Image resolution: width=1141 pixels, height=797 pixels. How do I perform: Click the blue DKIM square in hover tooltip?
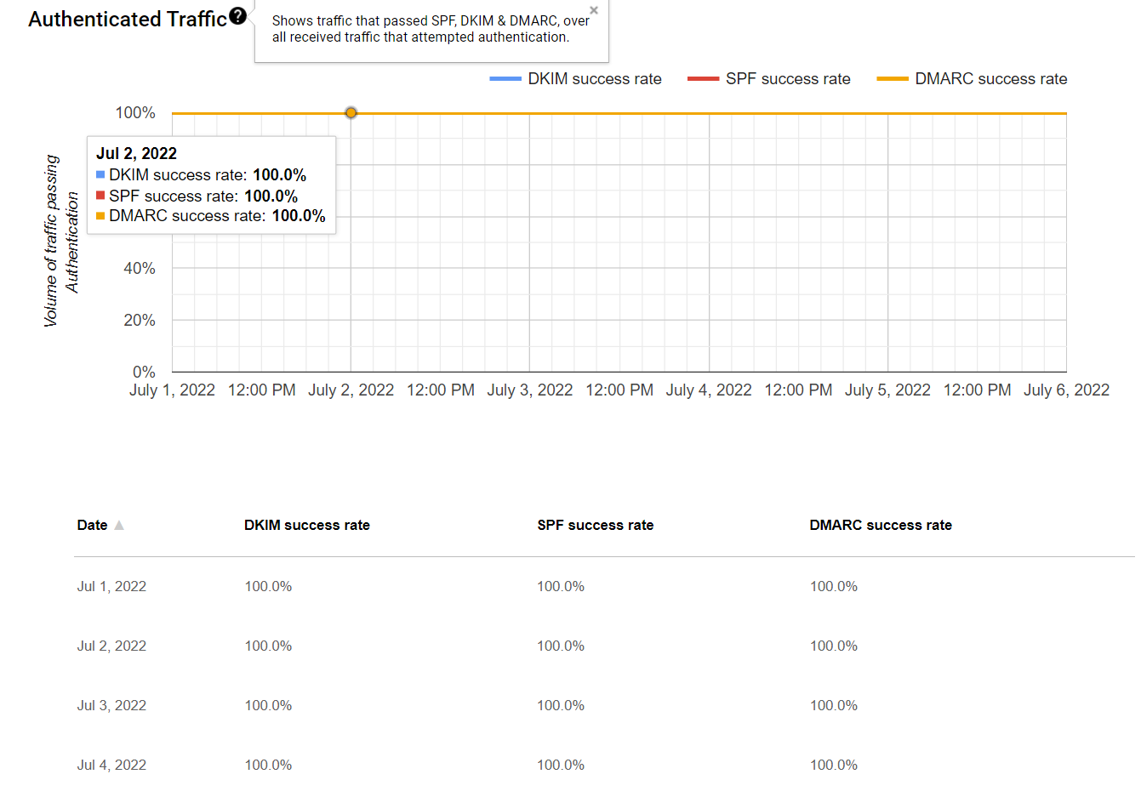pyautogui.click(x=100, y=175)
